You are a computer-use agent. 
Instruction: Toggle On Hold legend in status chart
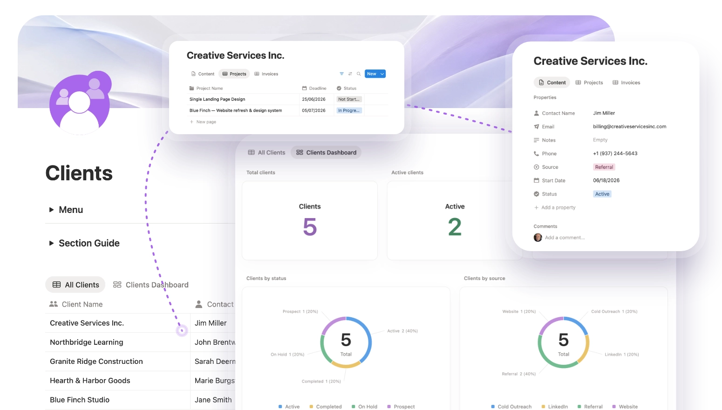pyautogui.click(x=365, y=407)
